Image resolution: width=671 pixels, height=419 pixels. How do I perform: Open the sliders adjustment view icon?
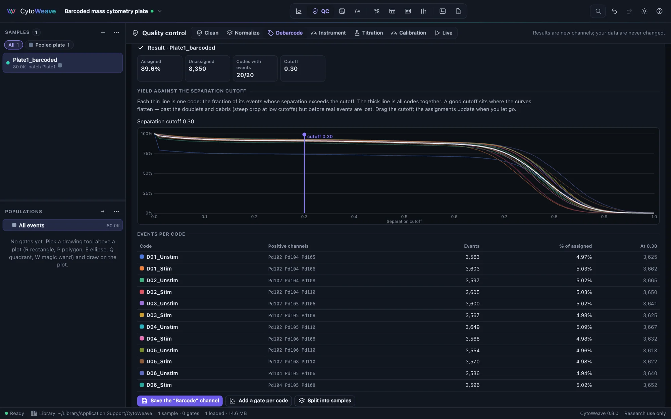[423, 11]
